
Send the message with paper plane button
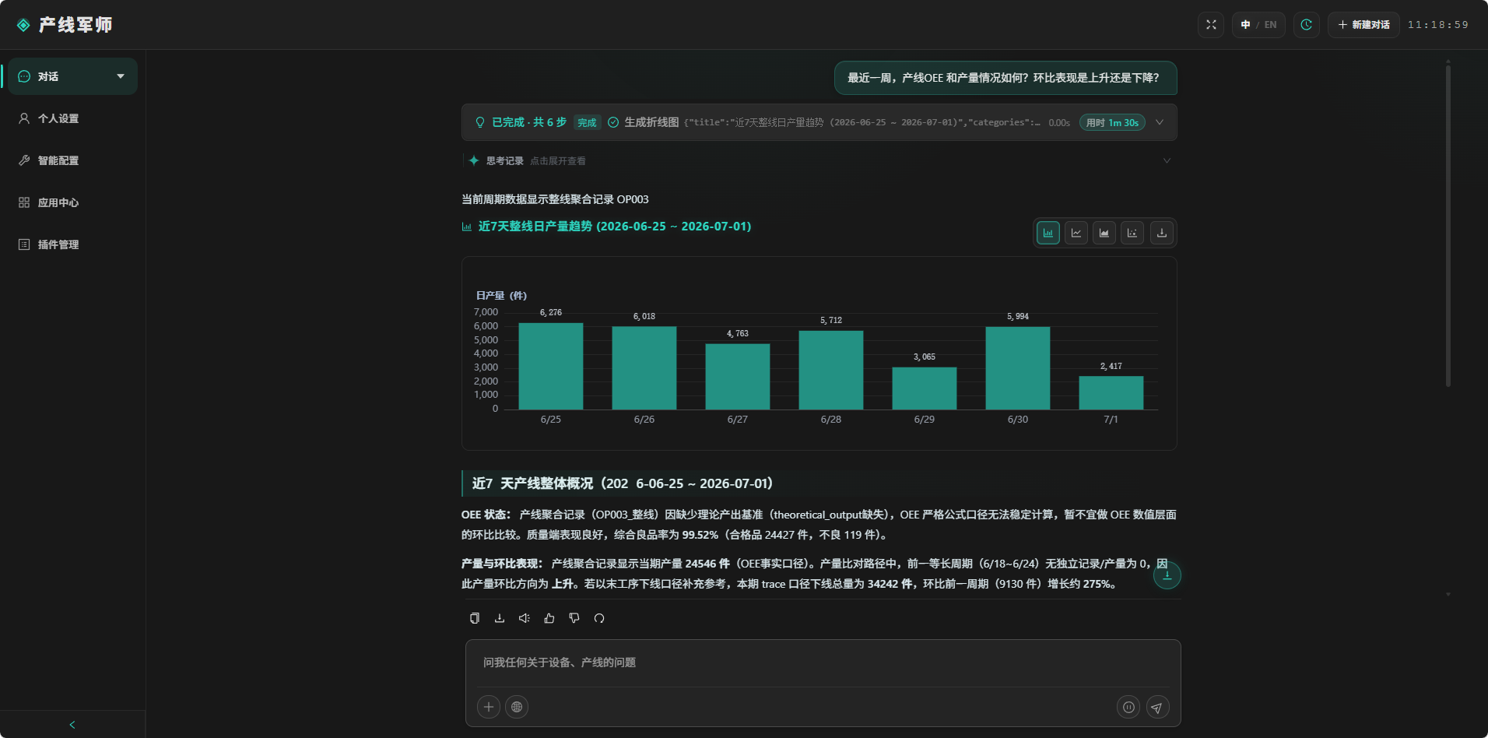click(x=1157, y=707)
